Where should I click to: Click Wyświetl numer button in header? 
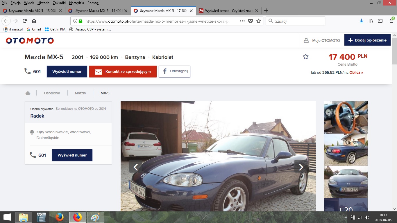tap(67, 71)
